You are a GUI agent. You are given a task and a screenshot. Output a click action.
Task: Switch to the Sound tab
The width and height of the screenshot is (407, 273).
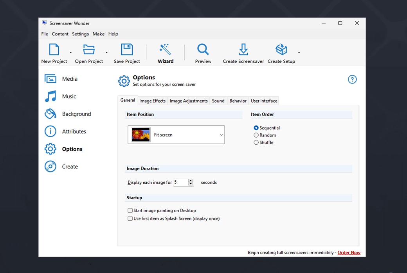click(x=218, y=101)
